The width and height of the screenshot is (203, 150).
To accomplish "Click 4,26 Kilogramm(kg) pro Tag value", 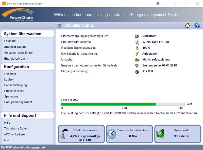I will pyautogui.click(x=85, y=138).
